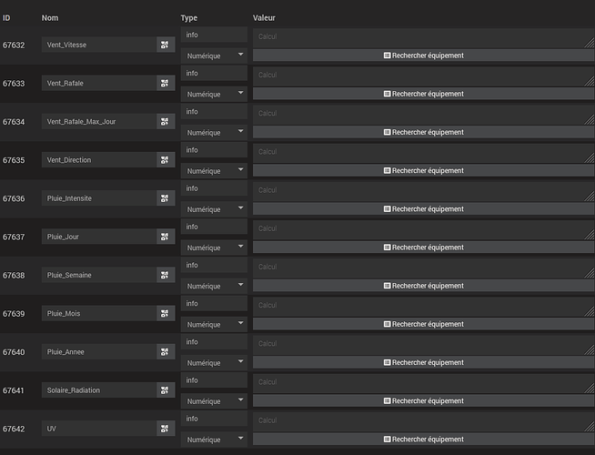This screenshot has width=595, height=455.
Task: Pick an icon for Pluie_Annee
Action: (166, 352)
